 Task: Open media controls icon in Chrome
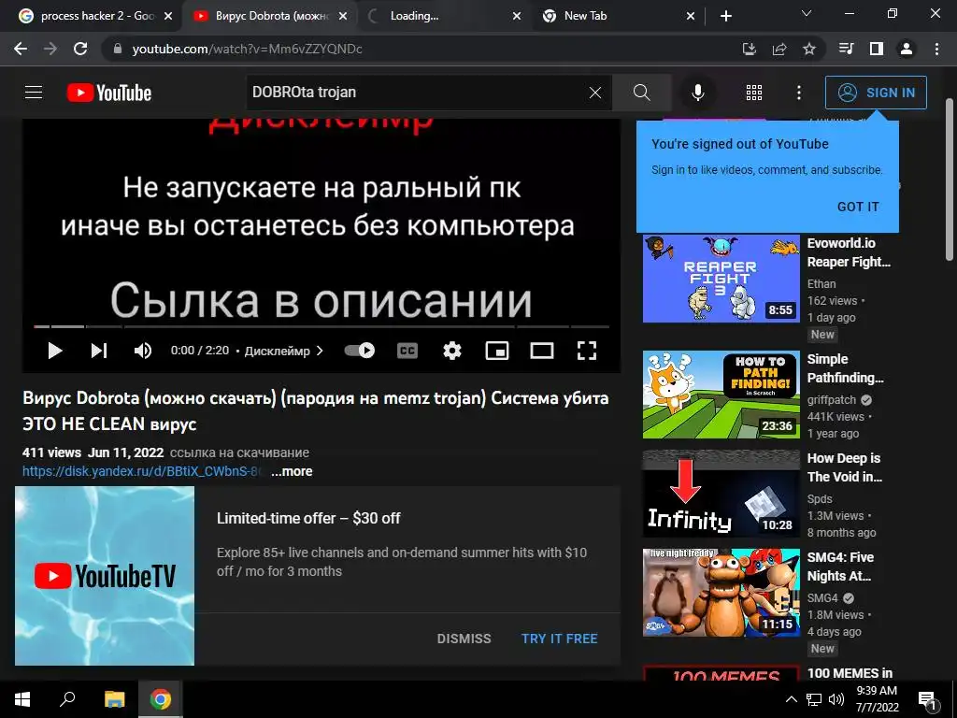coord(846,49)
